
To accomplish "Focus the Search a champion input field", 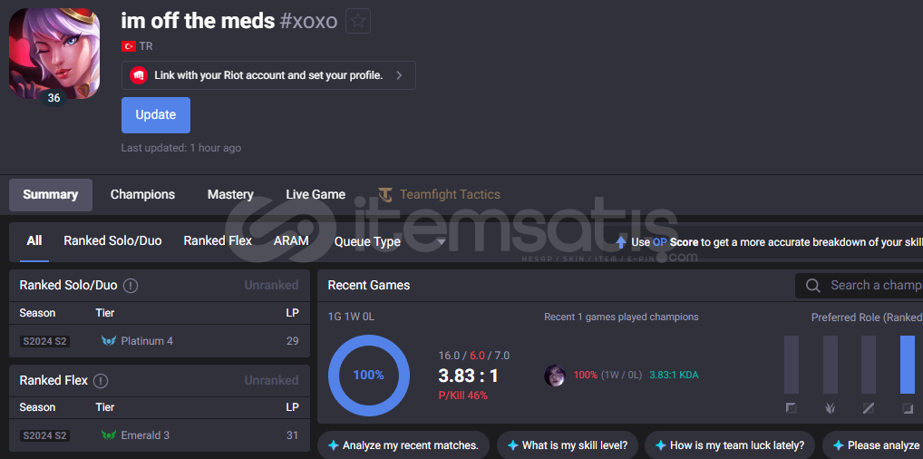I will (x=860, y=286).
